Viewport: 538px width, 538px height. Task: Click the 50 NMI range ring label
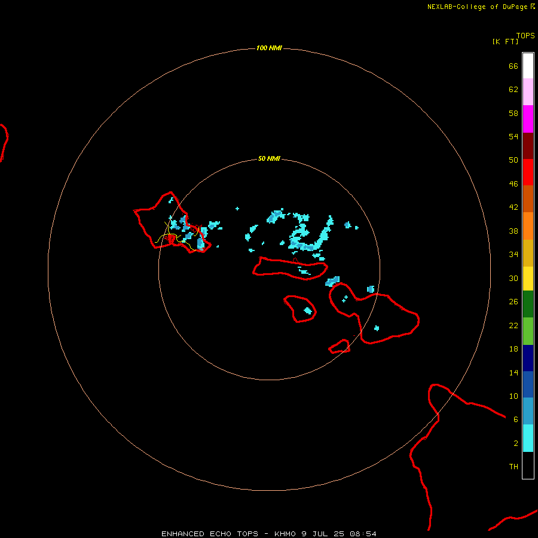(269, 158)
